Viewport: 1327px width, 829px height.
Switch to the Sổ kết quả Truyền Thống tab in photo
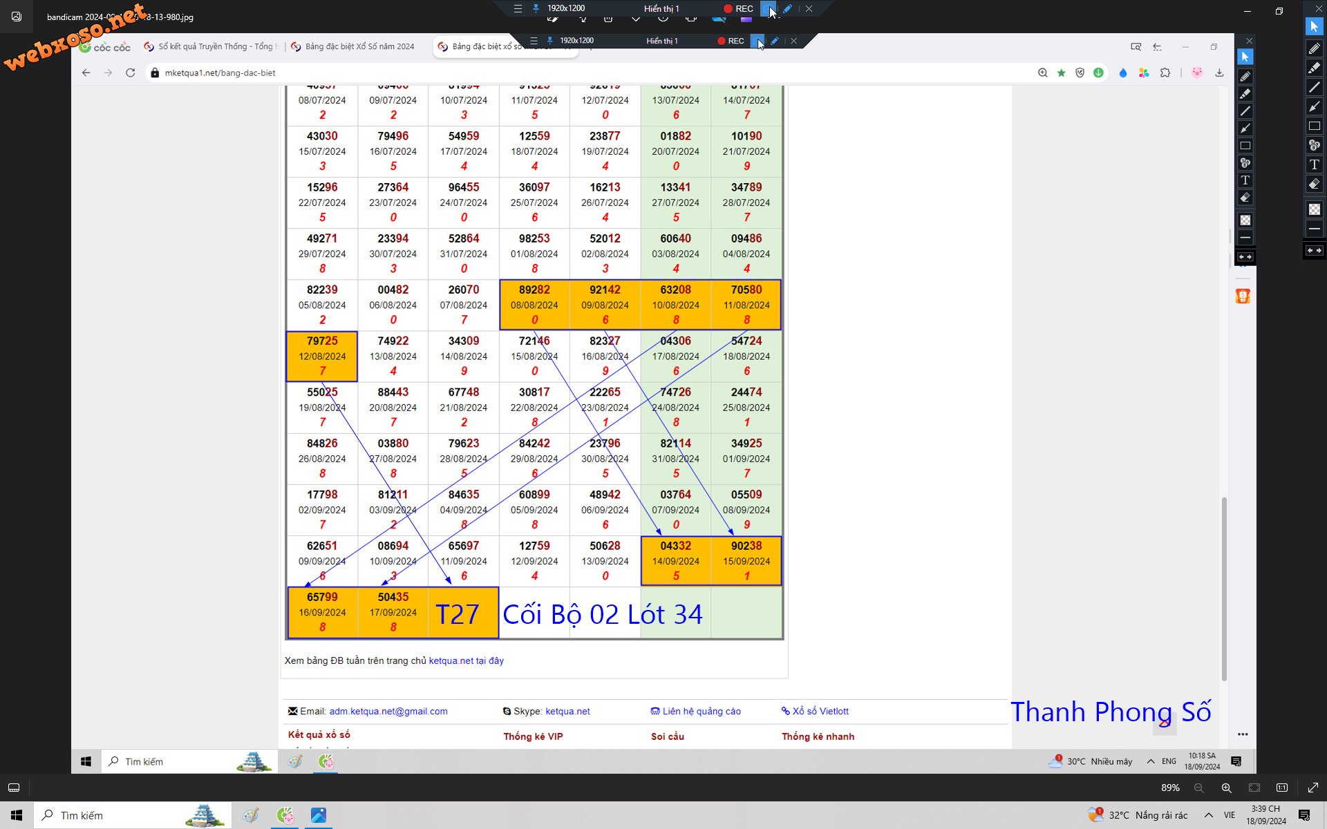211,46
